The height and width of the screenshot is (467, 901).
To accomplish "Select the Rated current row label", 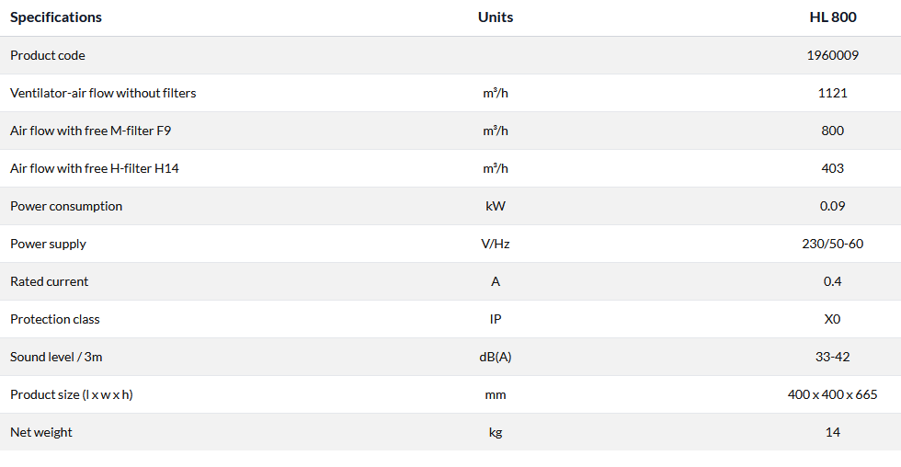I will [x=50, y=281].
